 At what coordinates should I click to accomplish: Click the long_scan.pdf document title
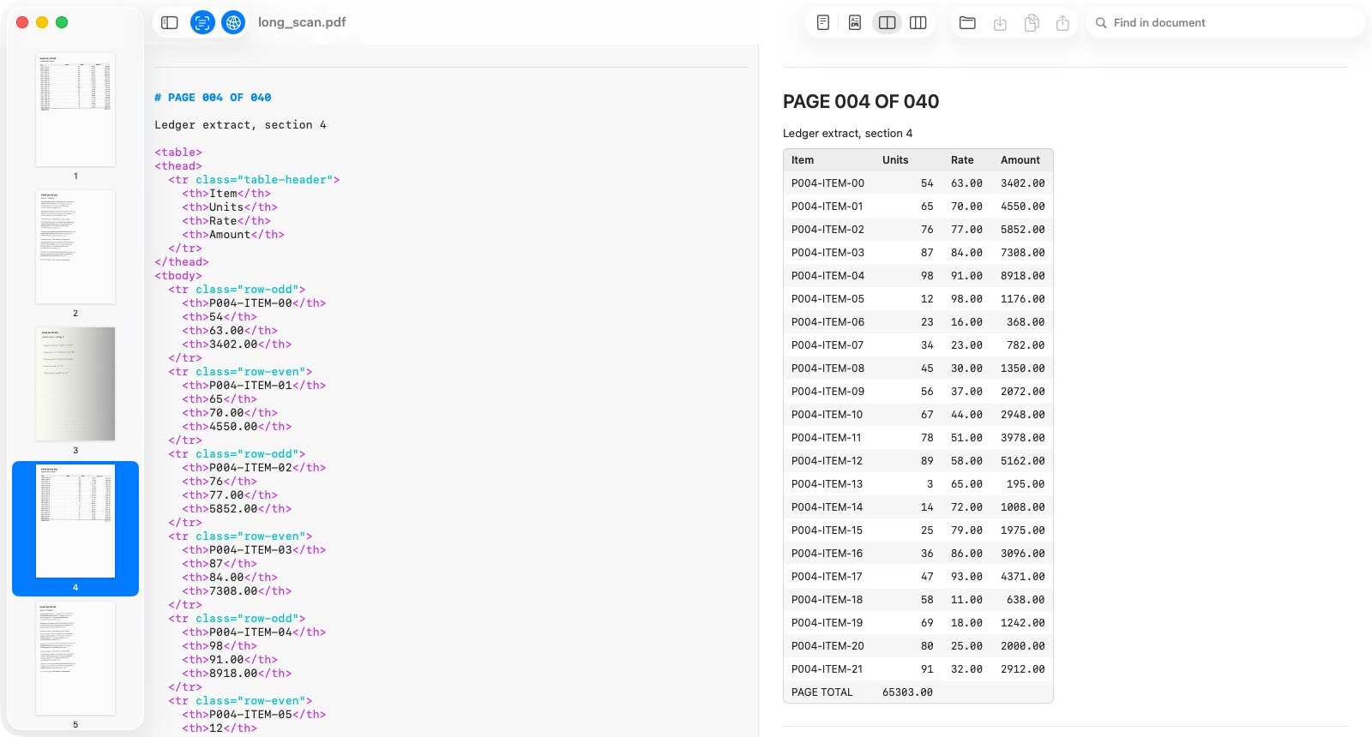tap(302, 22)
